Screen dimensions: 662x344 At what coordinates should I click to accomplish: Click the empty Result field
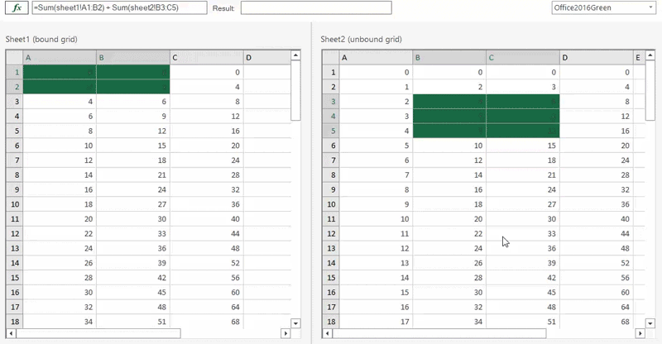[316, 7]
